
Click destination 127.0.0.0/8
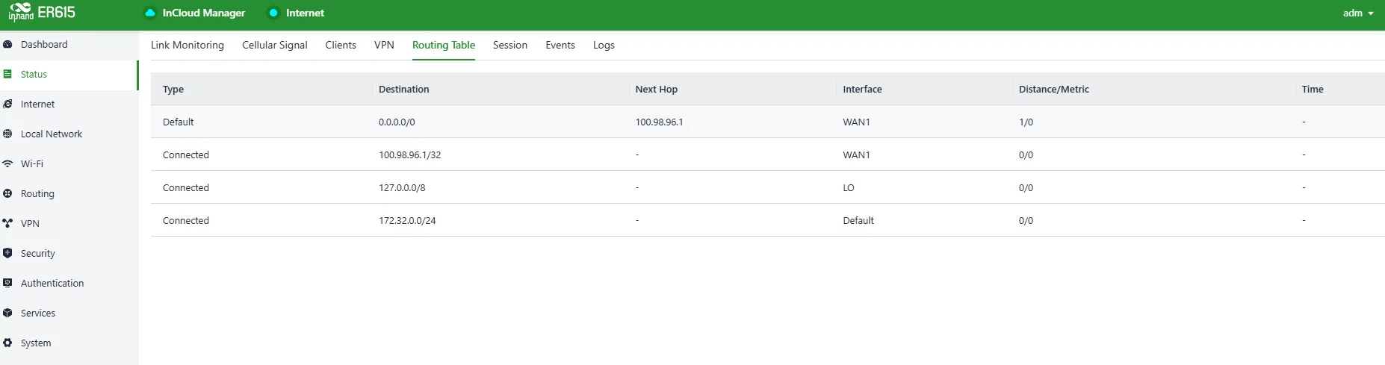(x=402, y=187)
